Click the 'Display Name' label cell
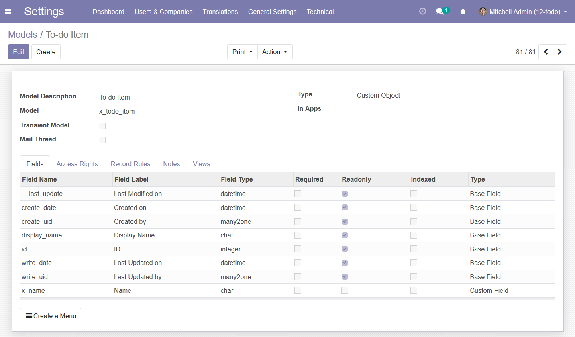This screenshot has width=575, height=337. 134,235
